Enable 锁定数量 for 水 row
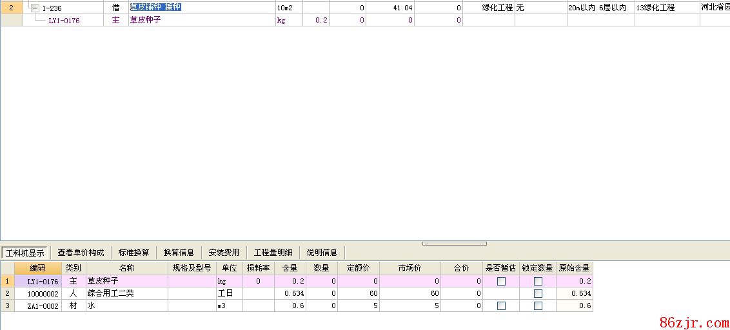Viewport: 730px width, 330px height. (x=538, y=306)
